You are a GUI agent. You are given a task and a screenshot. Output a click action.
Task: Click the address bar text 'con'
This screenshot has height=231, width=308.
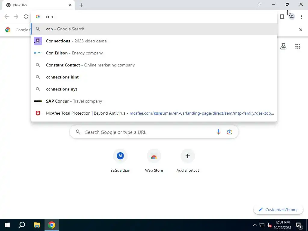[49, 17]
